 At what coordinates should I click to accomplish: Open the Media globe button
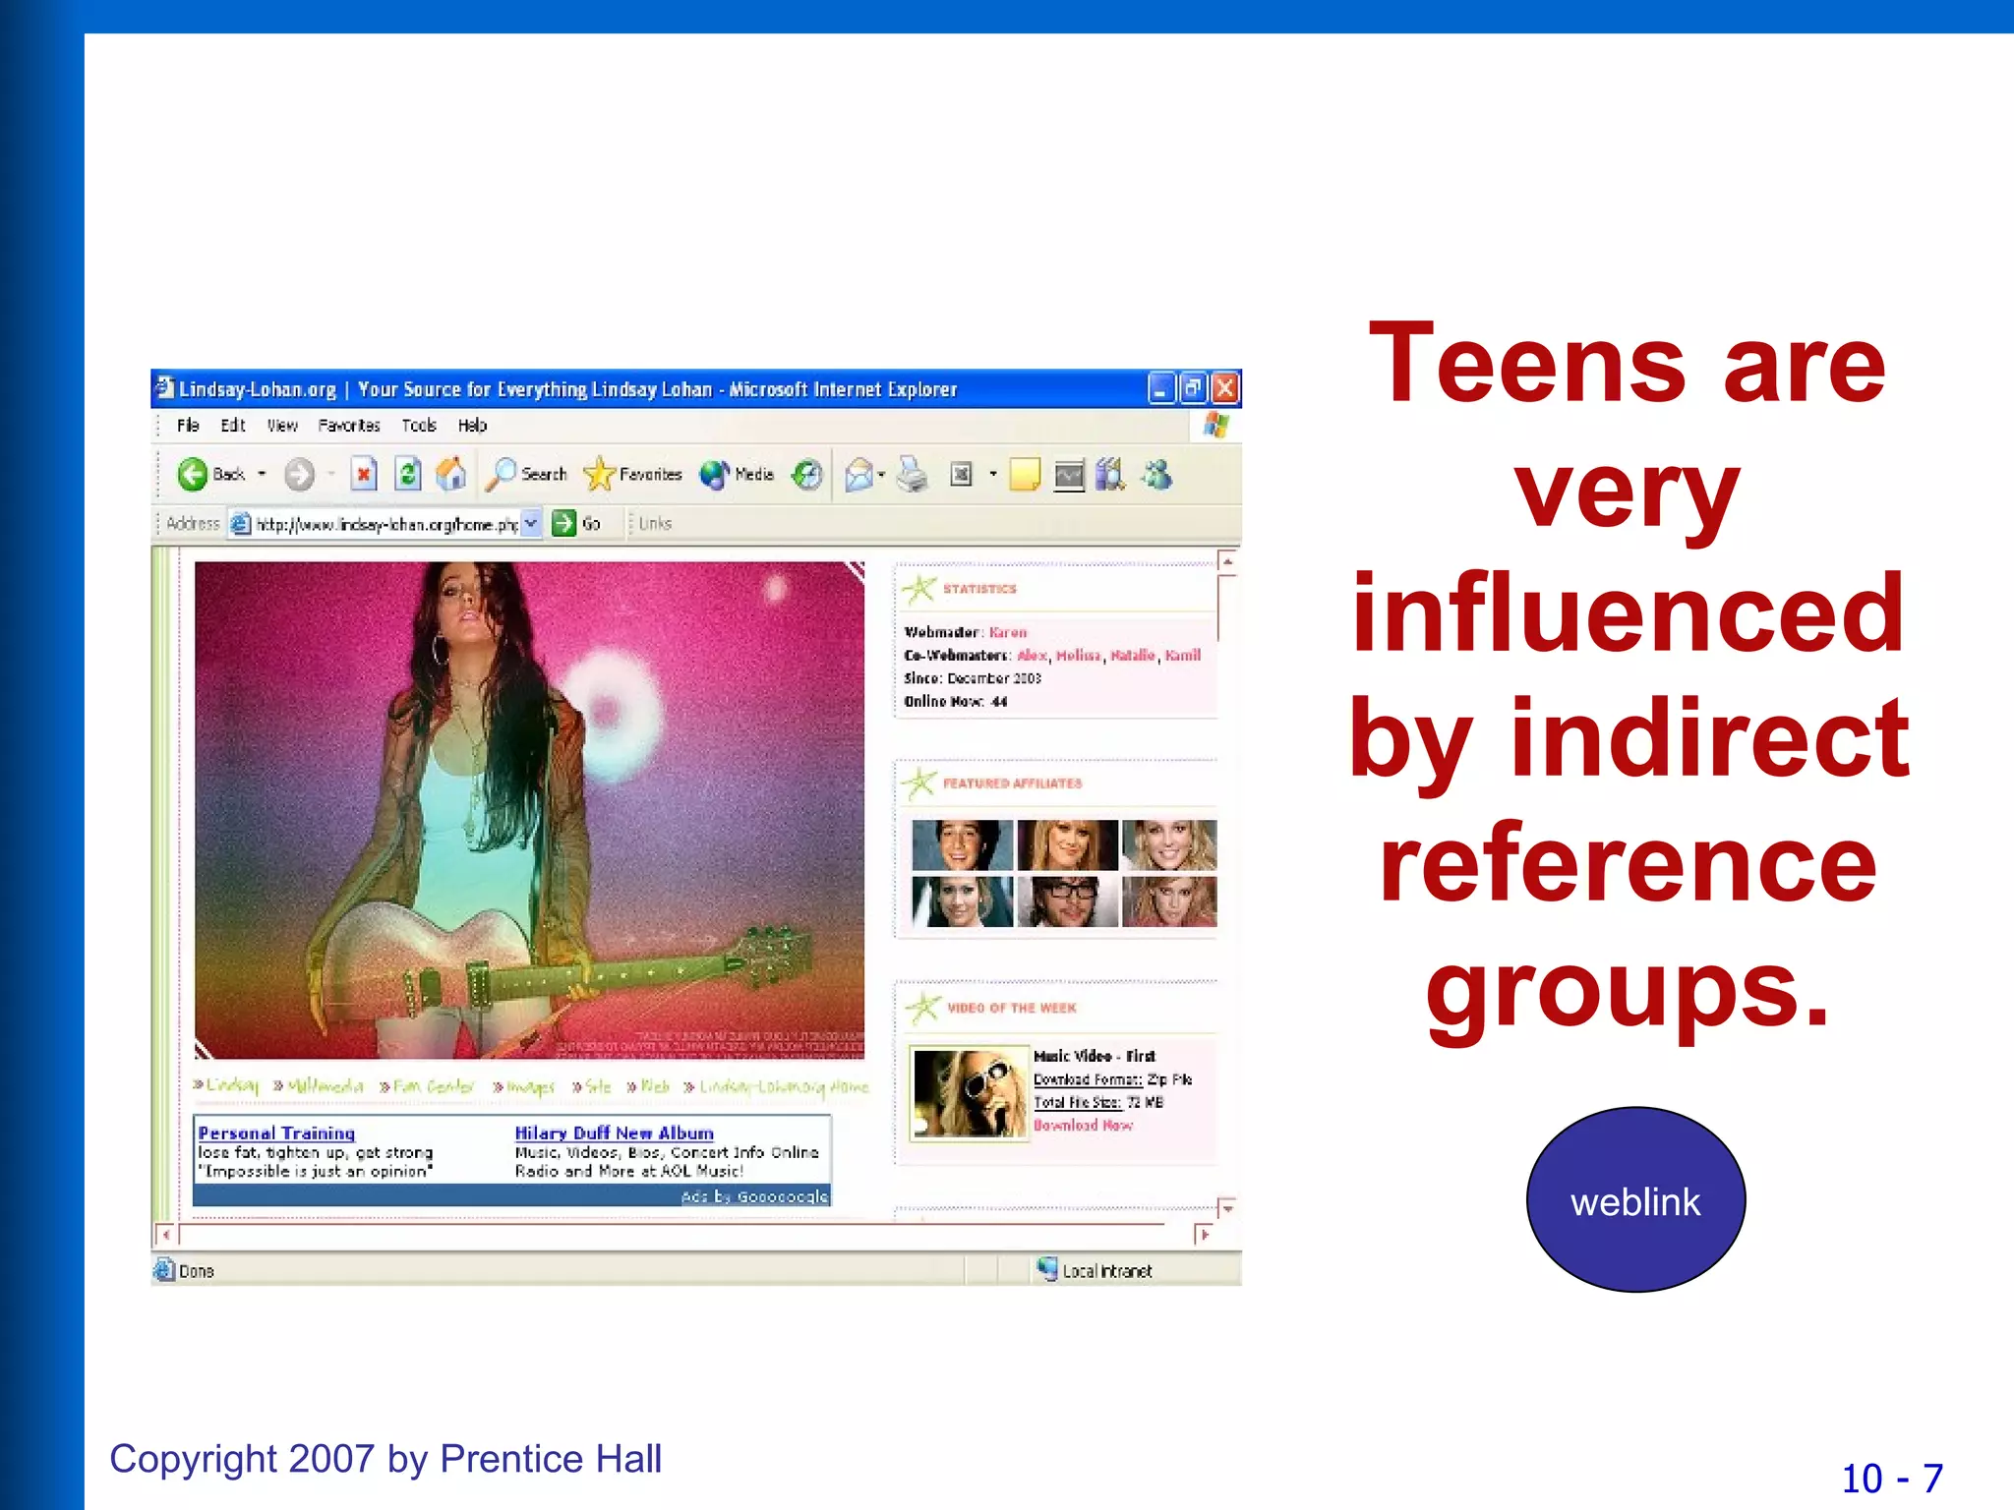(x=714, y=475)
